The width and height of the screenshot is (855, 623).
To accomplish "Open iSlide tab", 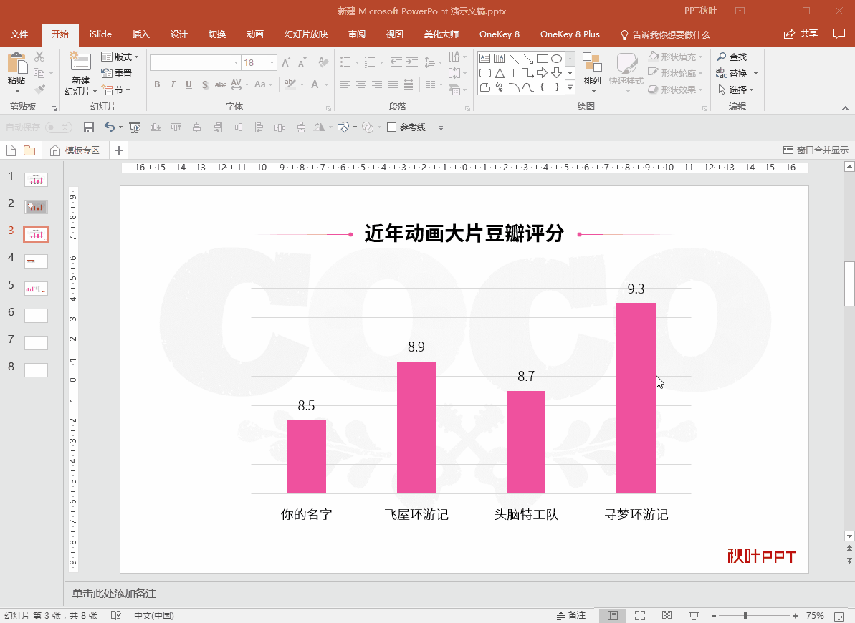I will point(100,34).
